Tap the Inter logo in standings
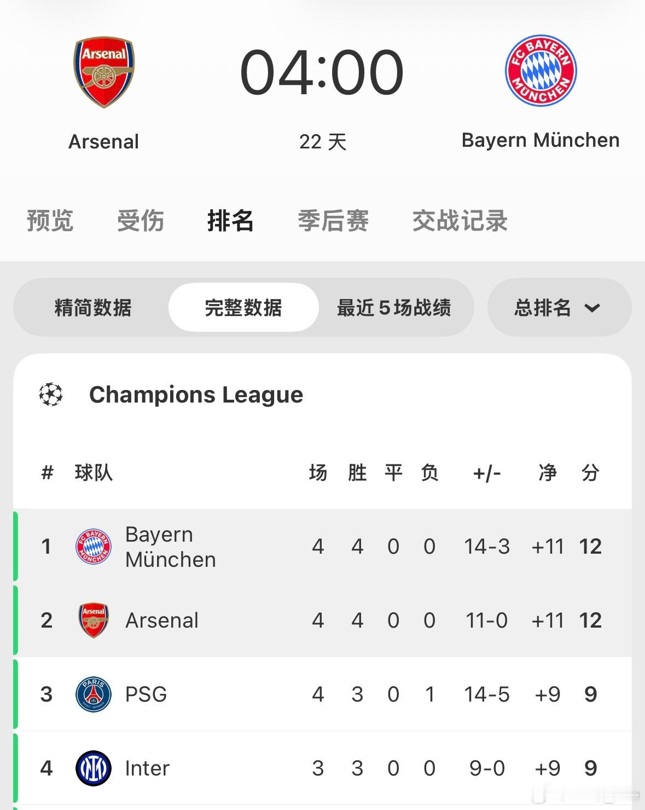645x810 pixels. tap(94, 768)
